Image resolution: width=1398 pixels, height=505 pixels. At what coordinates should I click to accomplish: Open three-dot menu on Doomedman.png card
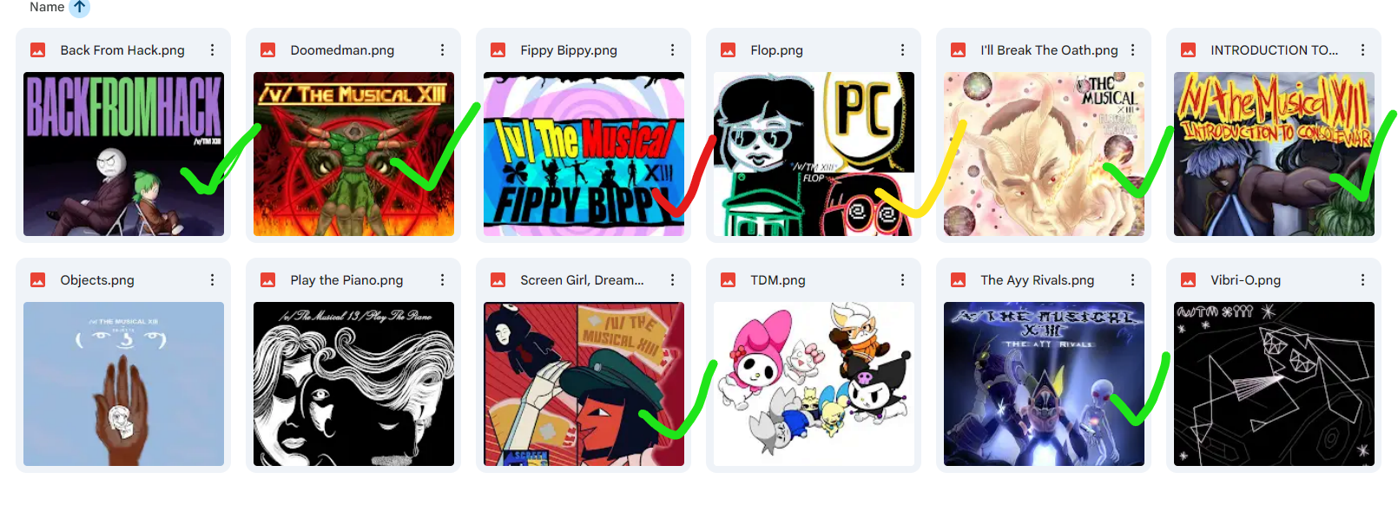coord(442,50)
